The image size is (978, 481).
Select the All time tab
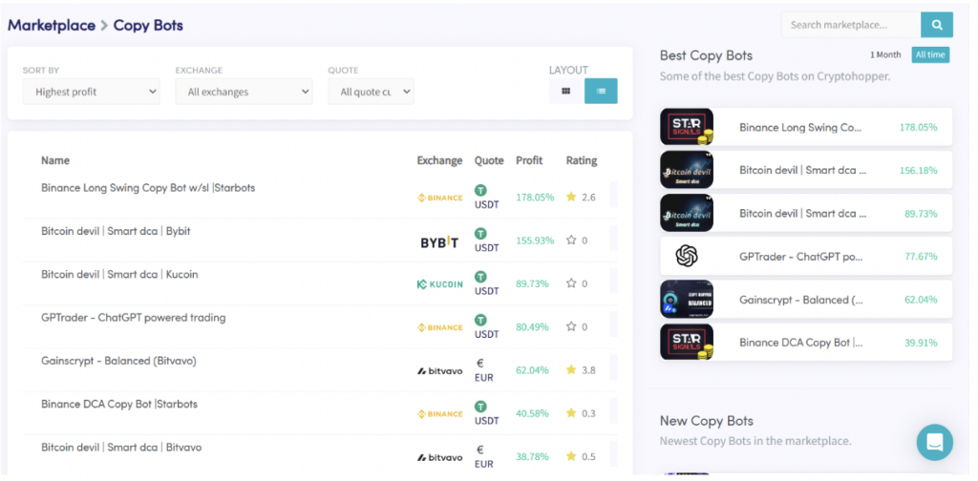[x=930, y=54]
